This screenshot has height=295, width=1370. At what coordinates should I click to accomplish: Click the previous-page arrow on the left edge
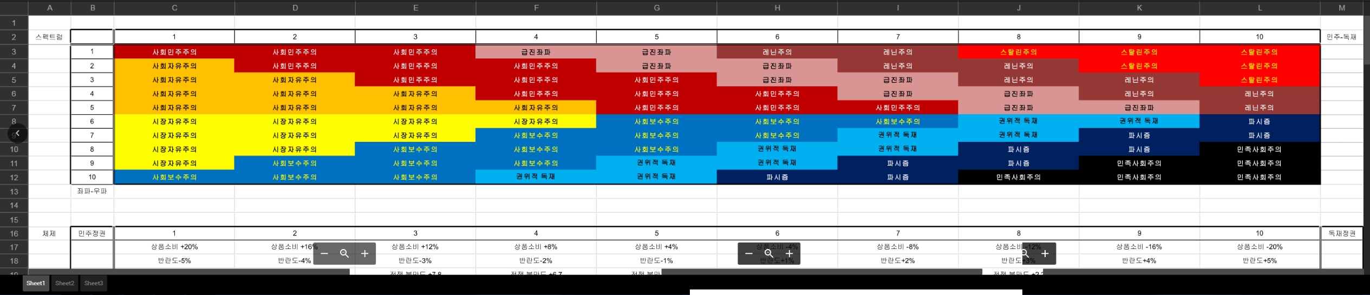point(17,133)
